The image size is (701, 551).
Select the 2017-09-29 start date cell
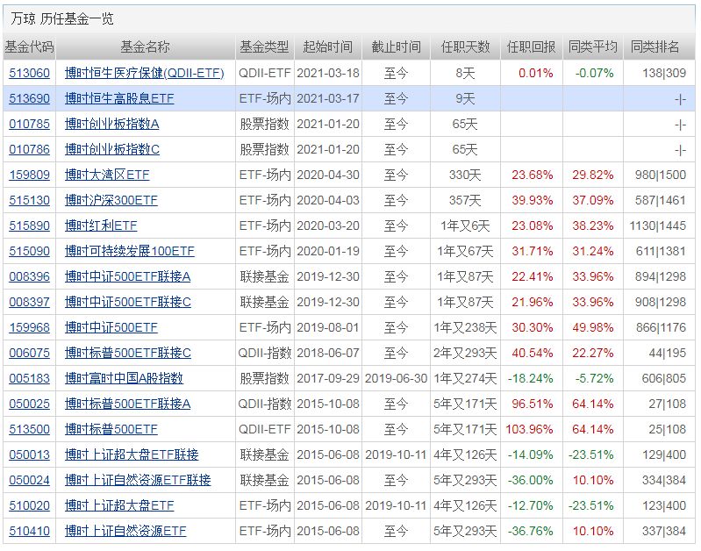coord(328,379)
